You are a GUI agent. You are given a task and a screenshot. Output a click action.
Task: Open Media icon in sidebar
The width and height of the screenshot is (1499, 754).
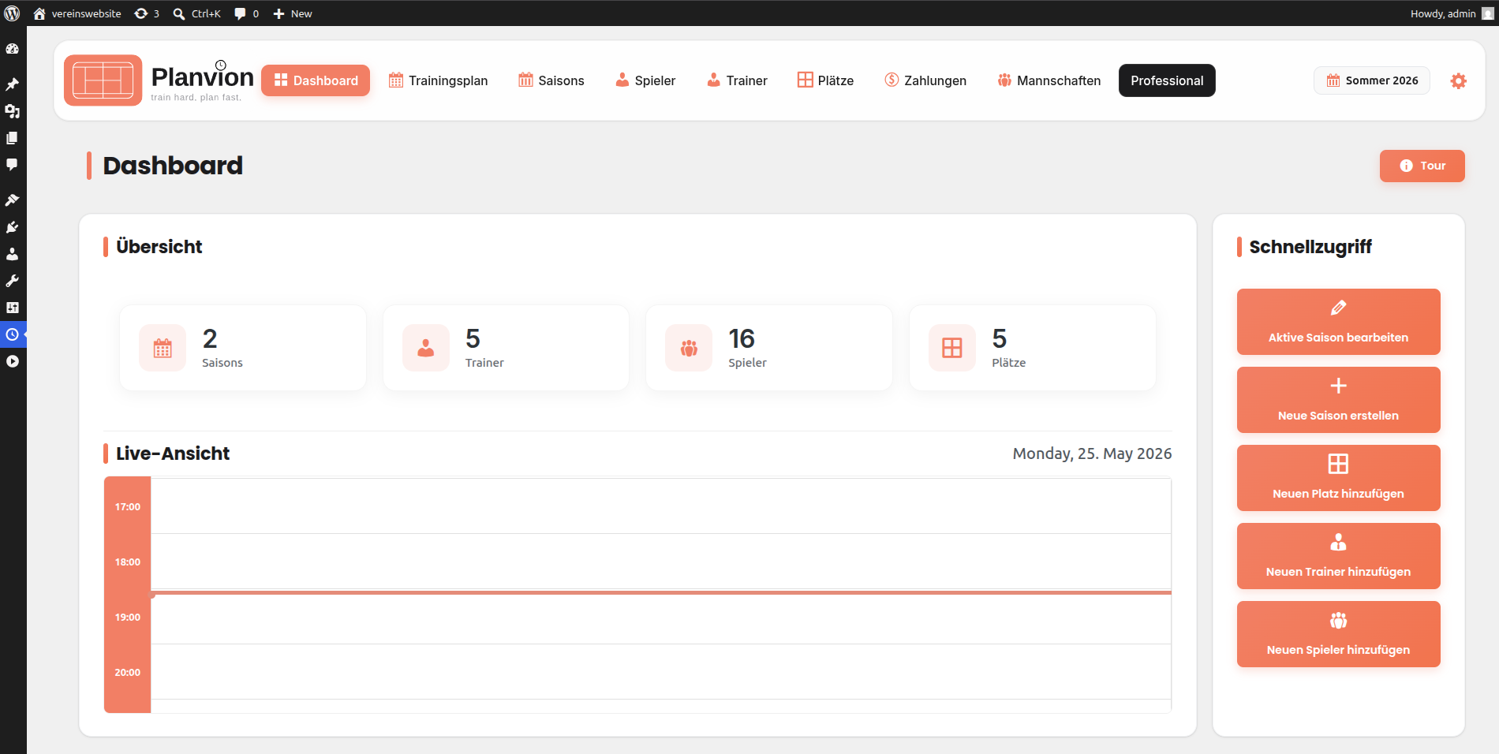pos(13,111)
